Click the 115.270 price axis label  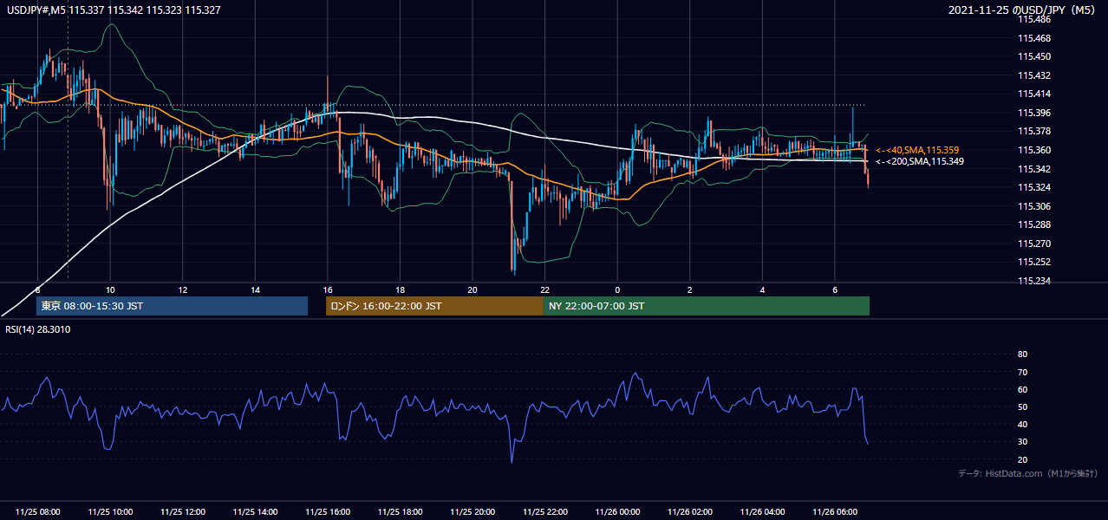[1033, 244]
